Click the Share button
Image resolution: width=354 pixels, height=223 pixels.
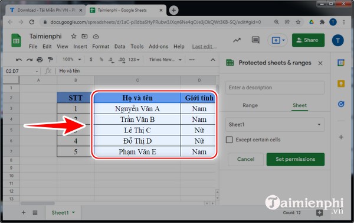click(x=308, y=40)
